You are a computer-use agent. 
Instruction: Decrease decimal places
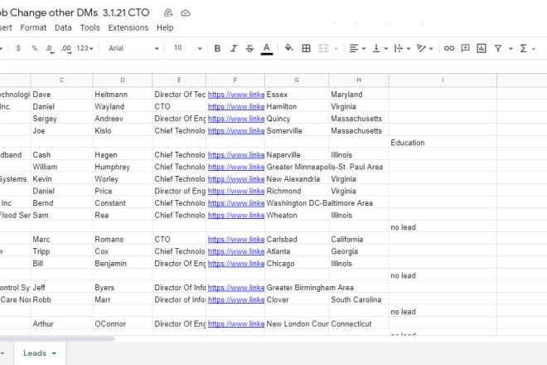50,49
